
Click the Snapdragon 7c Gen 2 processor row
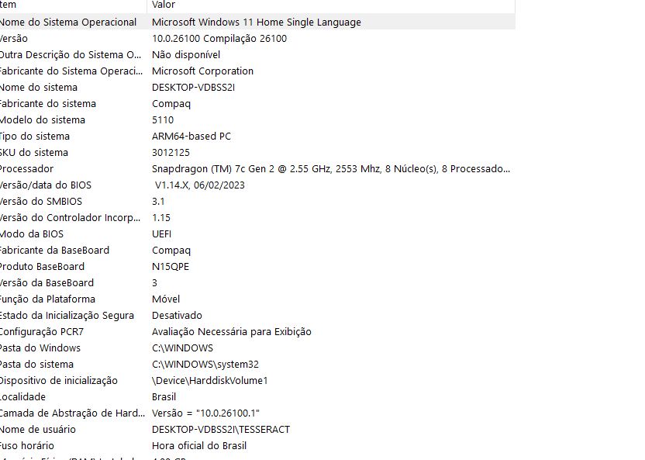tap(257, 168)
